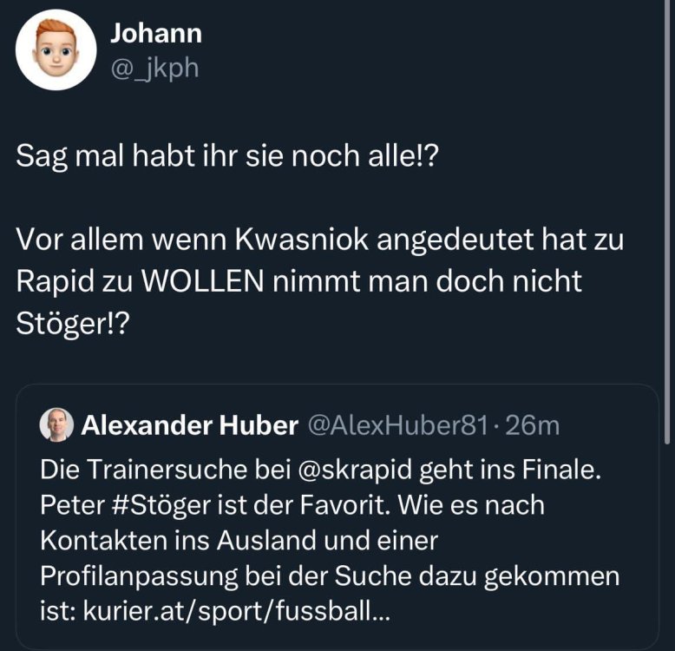Click the 26m timestamp
Image resolution: width=675 pixels, height=651 pixels.
pyautogui.click(x=532, y=425)
